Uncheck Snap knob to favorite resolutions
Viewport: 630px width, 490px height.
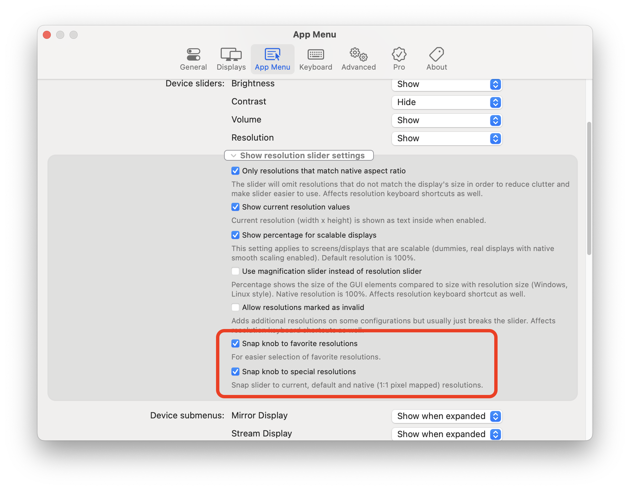point(235,344)
